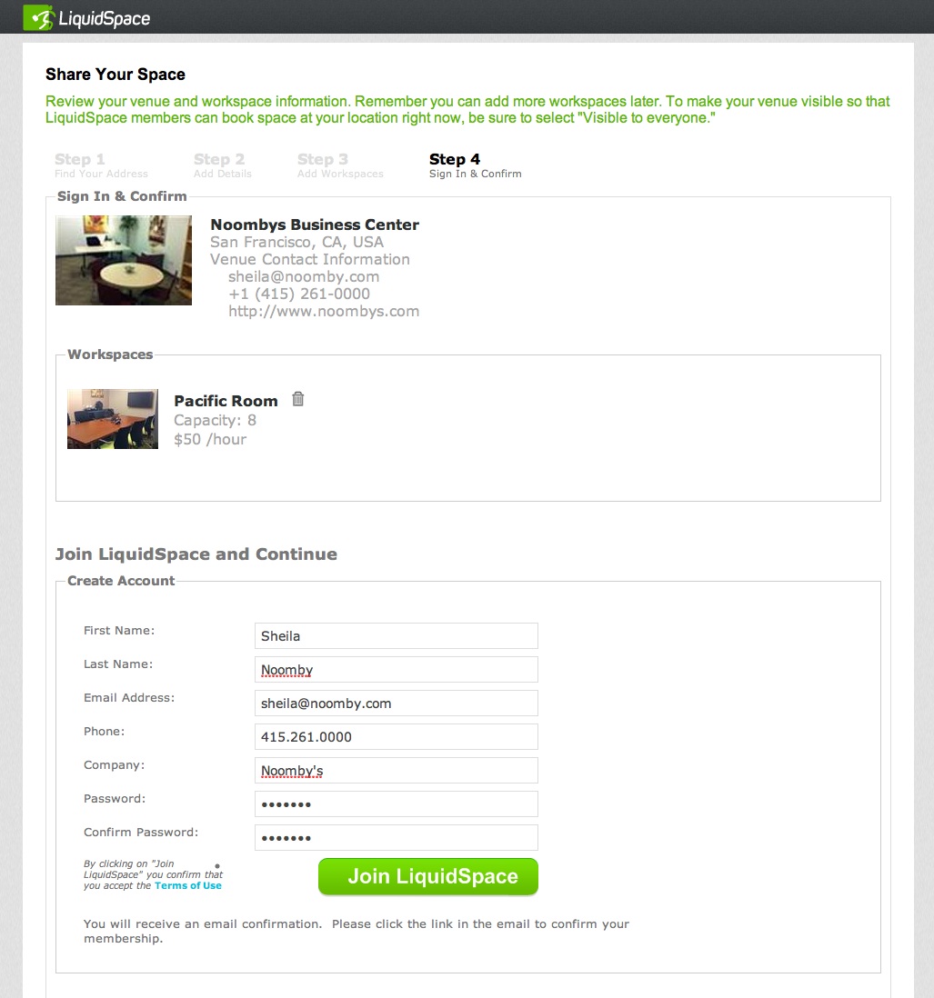
Task: Click the LiquidSpace wordmark in header
Action: 105,18
